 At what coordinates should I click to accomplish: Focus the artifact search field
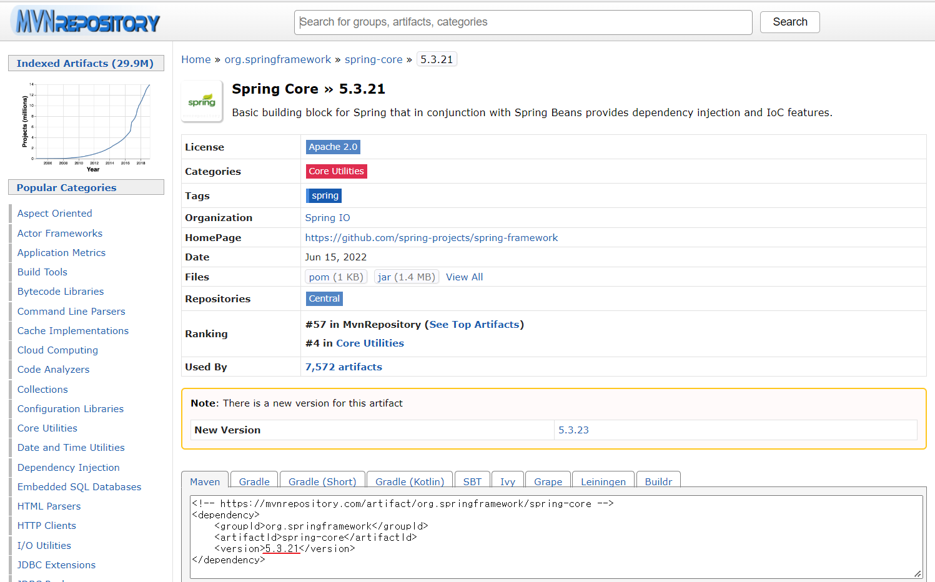[x=523, y=22]
